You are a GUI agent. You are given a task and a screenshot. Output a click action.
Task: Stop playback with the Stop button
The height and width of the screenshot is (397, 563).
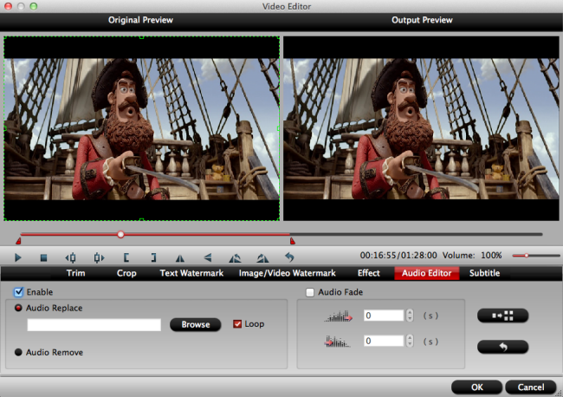pyautogui.click(x=43, y=257)
